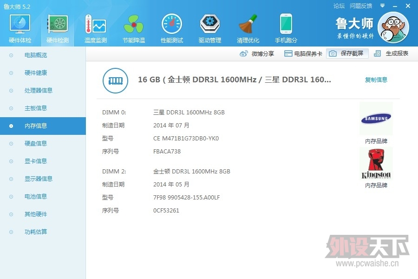
Task: Select 功耗估算 in the sidebar
Action: click(43, 232)
